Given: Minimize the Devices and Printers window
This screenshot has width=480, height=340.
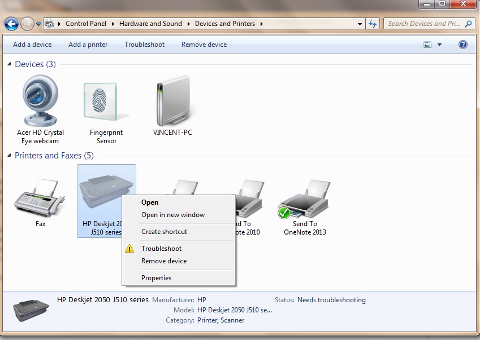Looking at the screenshot, I should point(427,4).
